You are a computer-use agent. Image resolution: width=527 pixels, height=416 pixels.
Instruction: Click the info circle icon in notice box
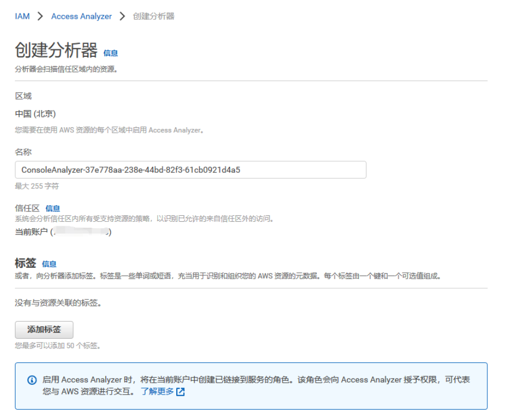(x=32, y=380)
